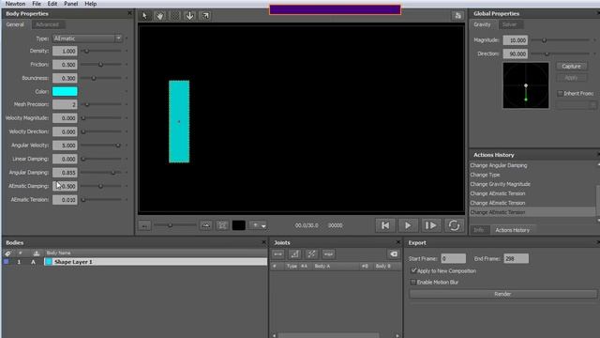
Task: Select Change Gravity Magnitude history entry
Action: pyautogui.click(x=500, y=184)
